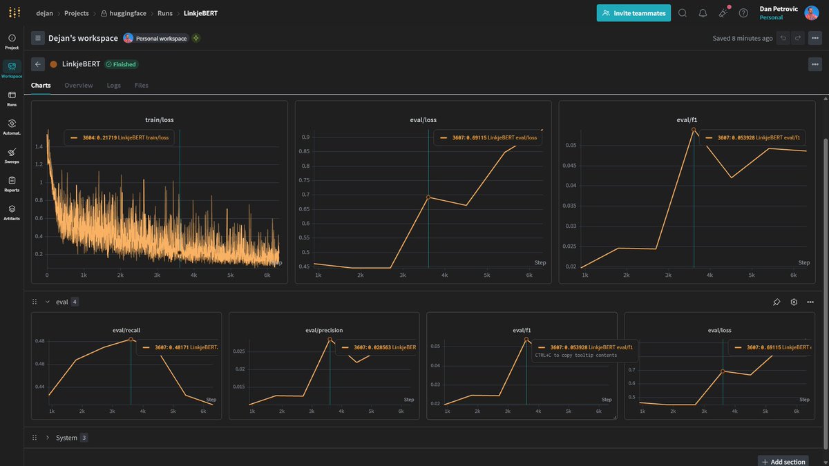Click the top-row eval/loss chart title
The image size is (829, 466).
(423, 119)
